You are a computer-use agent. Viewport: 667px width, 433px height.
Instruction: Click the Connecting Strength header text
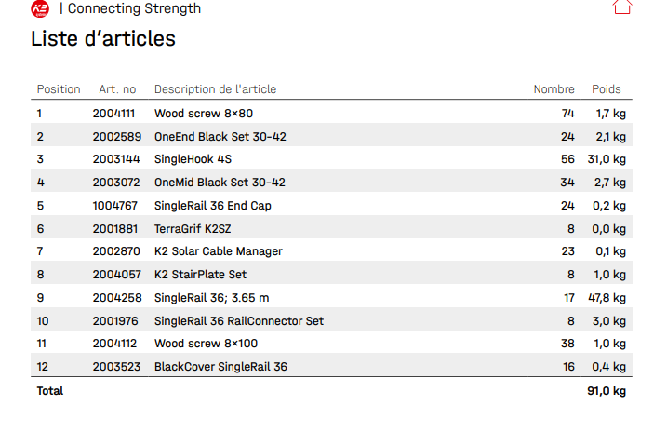click(134, 9)
